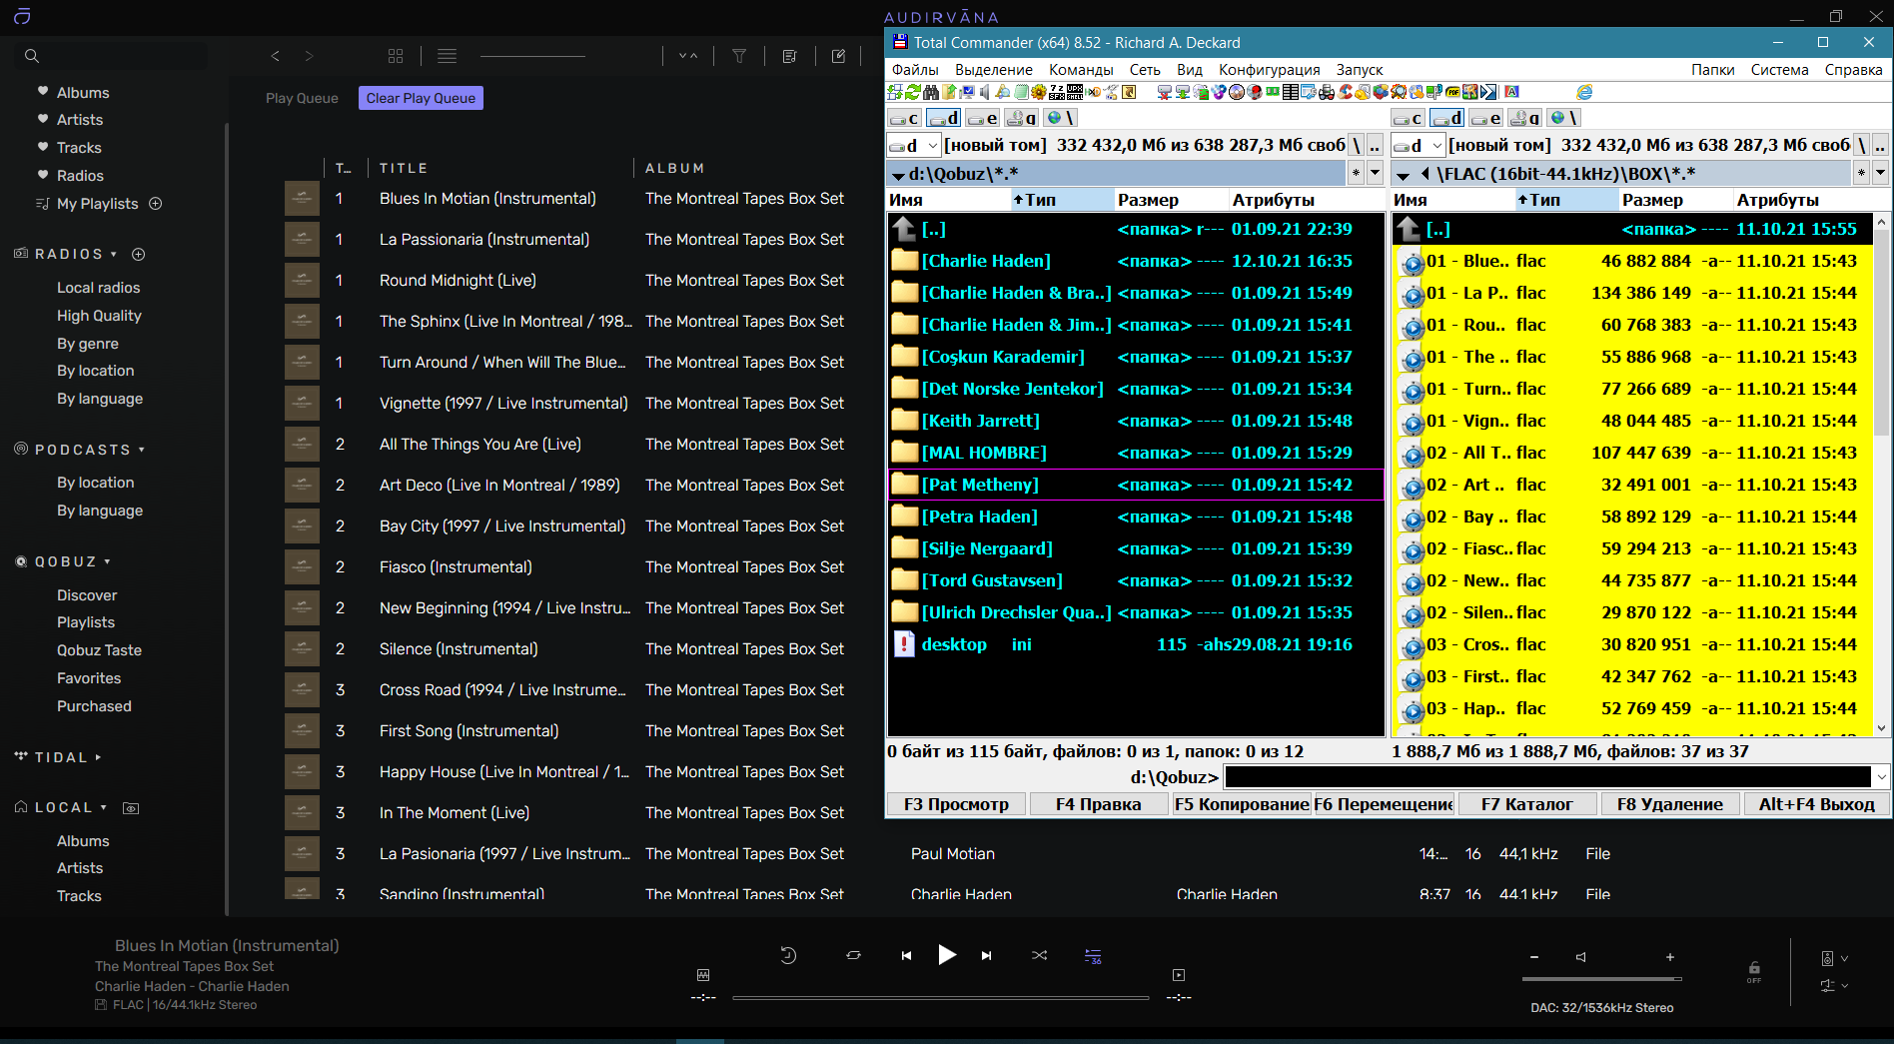Screen dimensions: 1894x1044
Task: Click the Internet Explorer icon in Total Commander
Action: click(1584, 92)
